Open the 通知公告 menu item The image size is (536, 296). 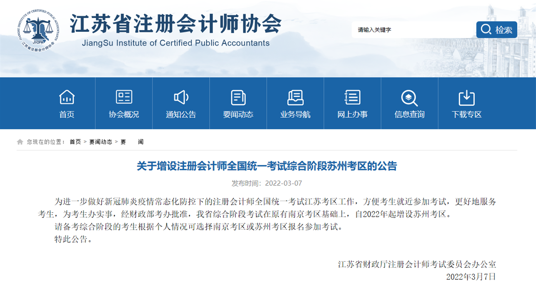coord(181,114)
